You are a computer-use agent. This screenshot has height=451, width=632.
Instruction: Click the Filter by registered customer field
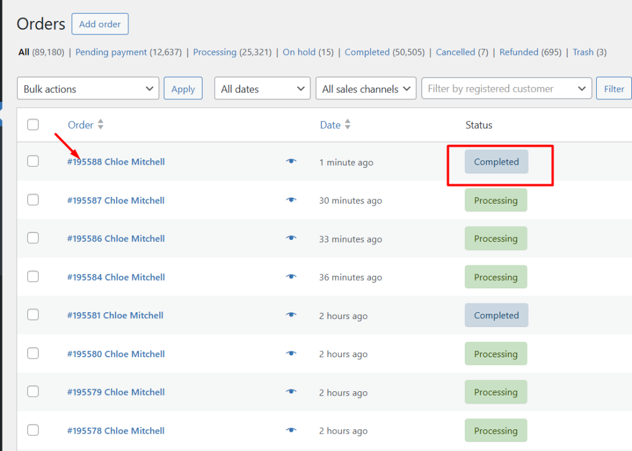(x=506, y=88)
